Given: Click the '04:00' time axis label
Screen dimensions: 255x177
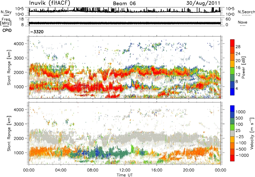Looking at the screenshot, I should (61, 170).
